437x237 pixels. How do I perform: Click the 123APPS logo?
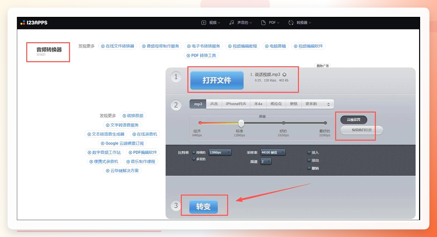point(34,23)
